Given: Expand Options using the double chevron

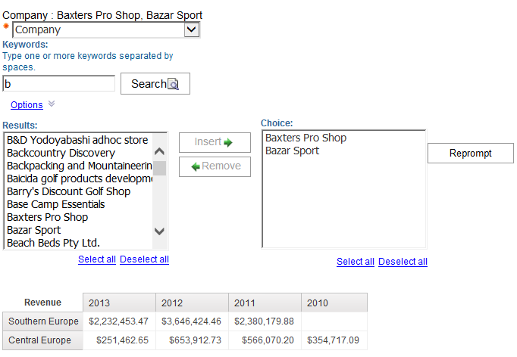Looking at the screenshot, I should (x=52, y=104).
